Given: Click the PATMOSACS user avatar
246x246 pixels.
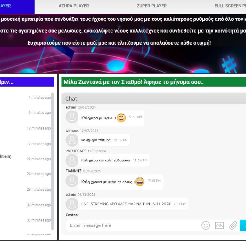Looking at the screenshot, I should [72, 160].
